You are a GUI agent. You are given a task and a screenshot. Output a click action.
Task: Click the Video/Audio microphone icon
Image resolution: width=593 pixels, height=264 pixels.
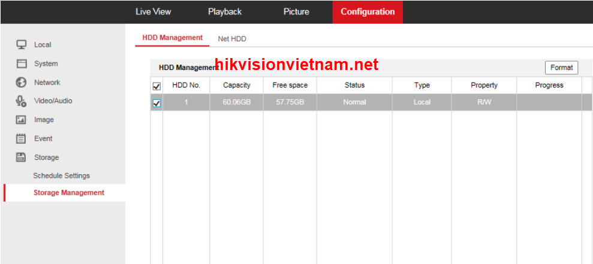click(x=21, y=101)
